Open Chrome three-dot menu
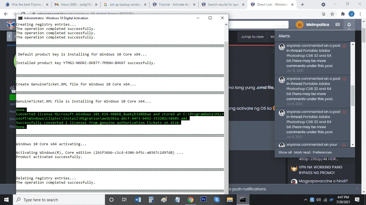366x205 pixels. point(360,14)
